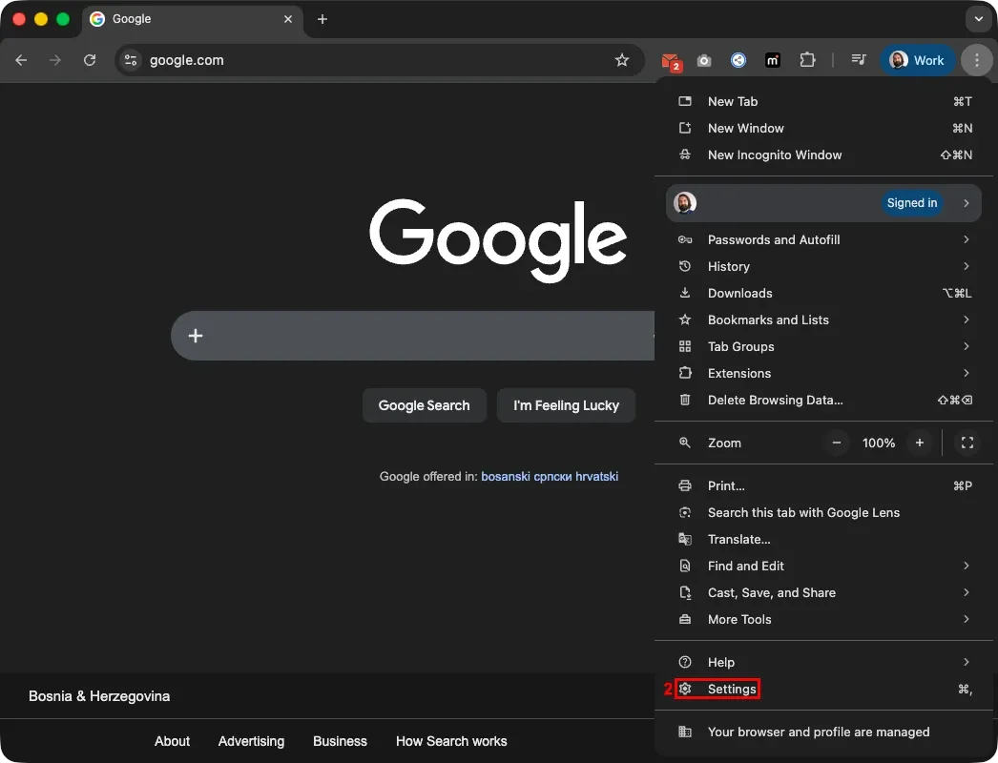This screenshot has width=998, height=763.
Task: Expand the Tab Groups chevron
Action: (x=967, y=347)
